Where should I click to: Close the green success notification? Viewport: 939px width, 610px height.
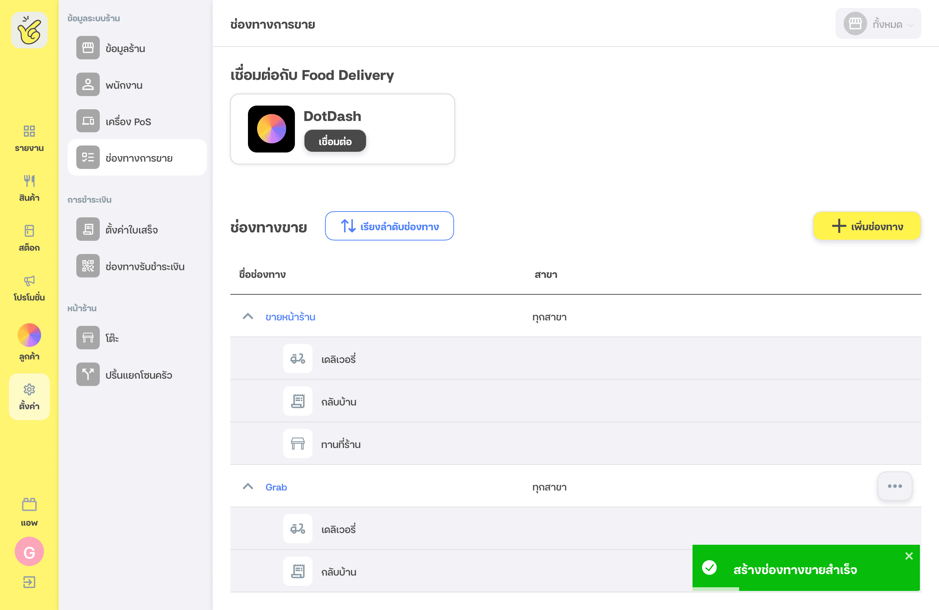coord(909,556)
